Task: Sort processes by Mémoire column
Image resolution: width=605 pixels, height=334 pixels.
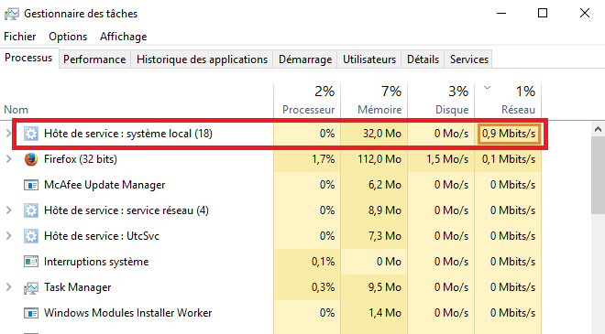Action: [x=374, y=100]
